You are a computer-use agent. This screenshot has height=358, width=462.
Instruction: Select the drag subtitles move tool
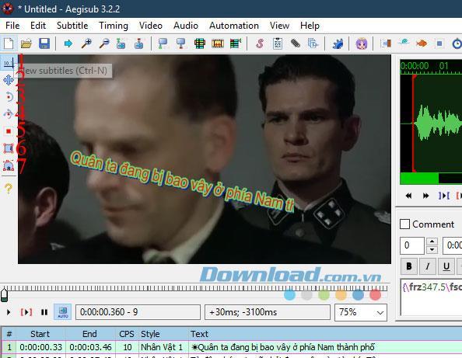(9, 80)
